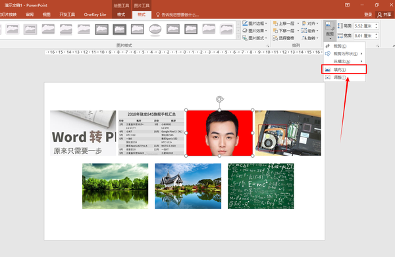Open the 选择窗格 (Selection Pane)
The image size is (395, 257).
(284, 38)
